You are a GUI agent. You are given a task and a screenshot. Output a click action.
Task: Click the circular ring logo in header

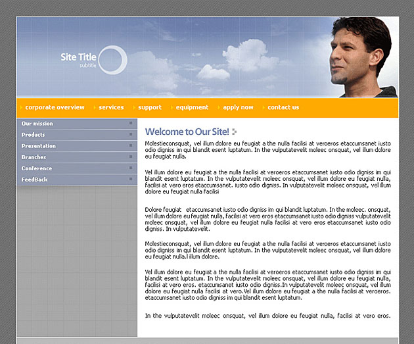tap(113, 60)
